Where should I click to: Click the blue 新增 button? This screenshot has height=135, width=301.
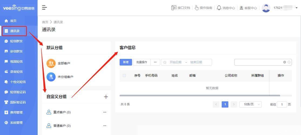(x=126, y=62)
